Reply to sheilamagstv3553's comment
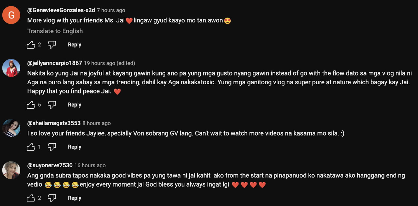The image size is (418, 206). pos(74,147)
